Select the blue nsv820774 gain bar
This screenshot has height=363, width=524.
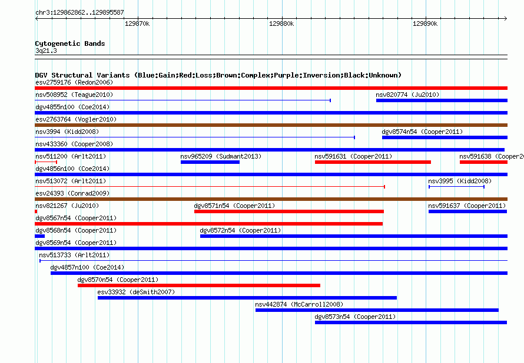point(442,100)
